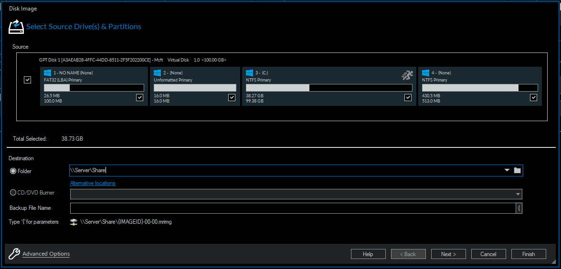
Task: Select the GPT Disk 1 header text
Action: (x=133, y=60)
